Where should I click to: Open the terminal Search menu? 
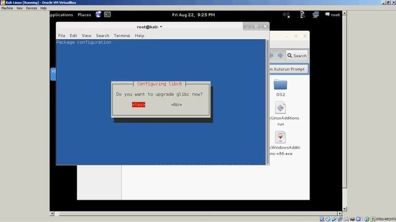pyautogui.click(x=103, y=36)
